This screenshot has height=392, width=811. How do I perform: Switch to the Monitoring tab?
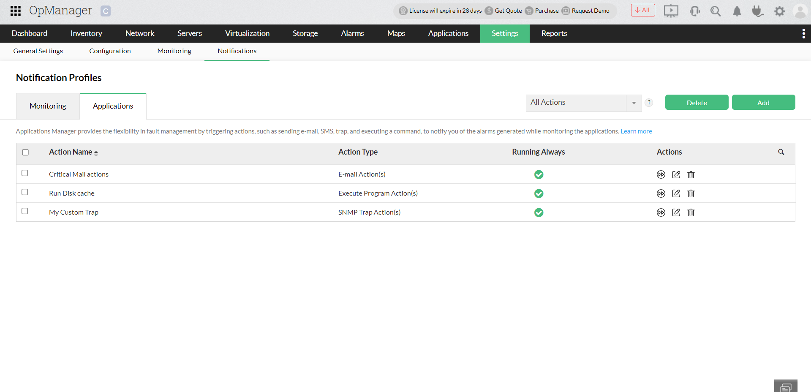[x=47, y=106]
